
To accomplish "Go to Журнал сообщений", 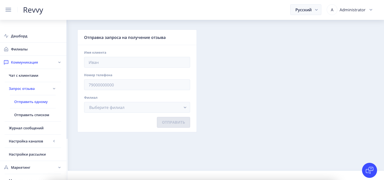I will click(26, 128).
